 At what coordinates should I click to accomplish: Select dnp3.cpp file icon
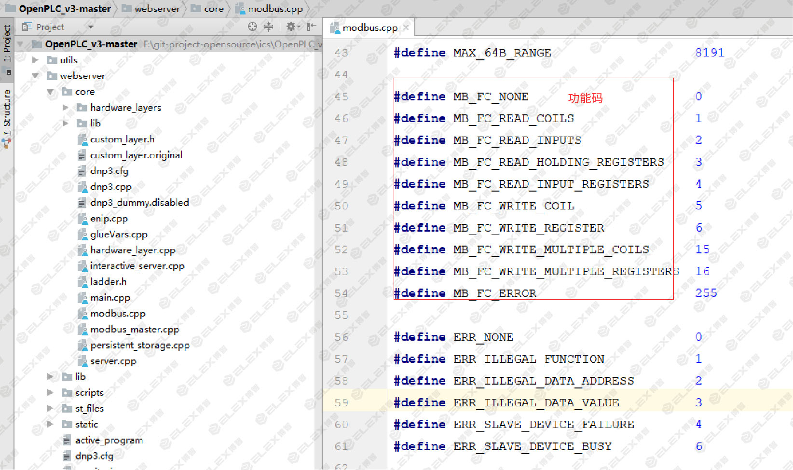(82, 187)
